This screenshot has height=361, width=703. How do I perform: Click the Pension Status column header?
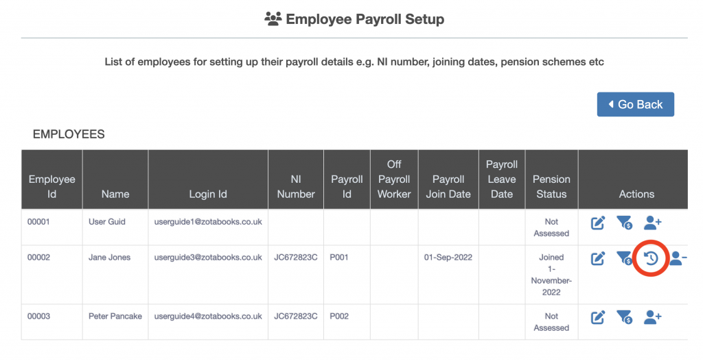pyautogui.click(x=551, y=186)
